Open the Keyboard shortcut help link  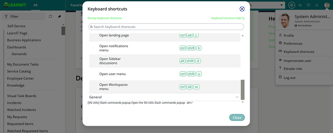point(228,18)
